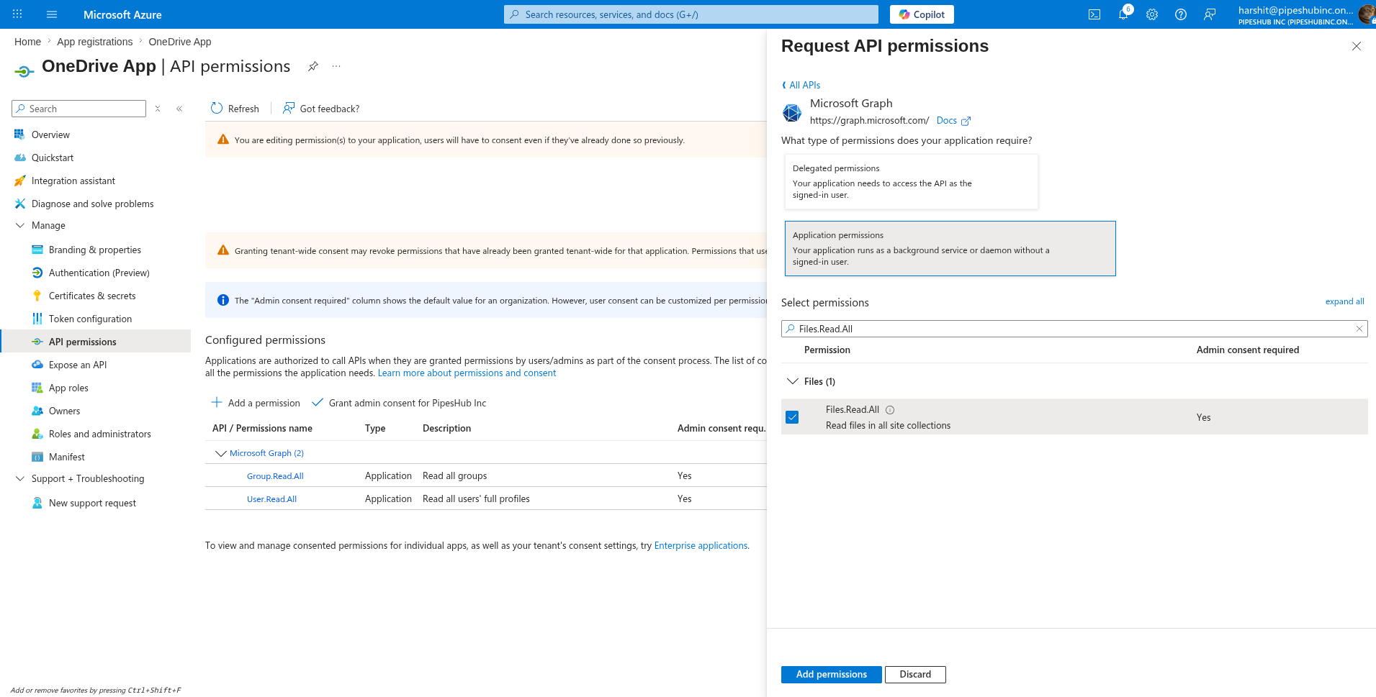
Task: Open Learn more about permissions and consent
Action: [x=467, y=373]
